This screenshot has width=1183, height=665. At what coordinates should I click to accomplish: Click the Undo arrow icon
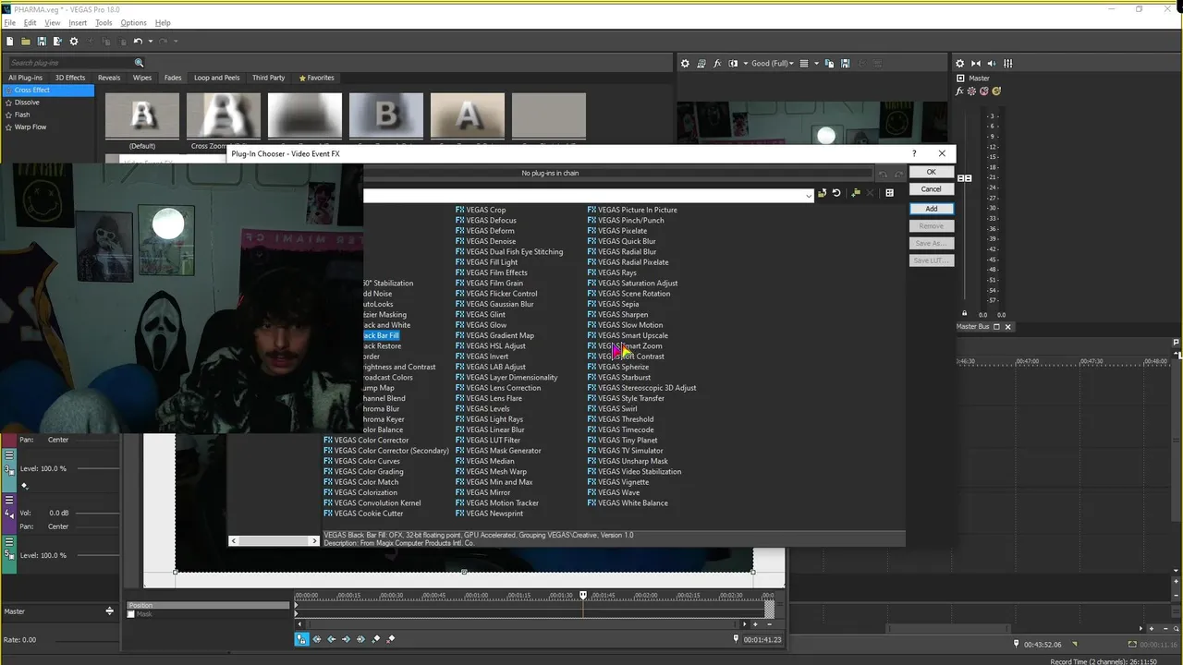click(138, 42)
